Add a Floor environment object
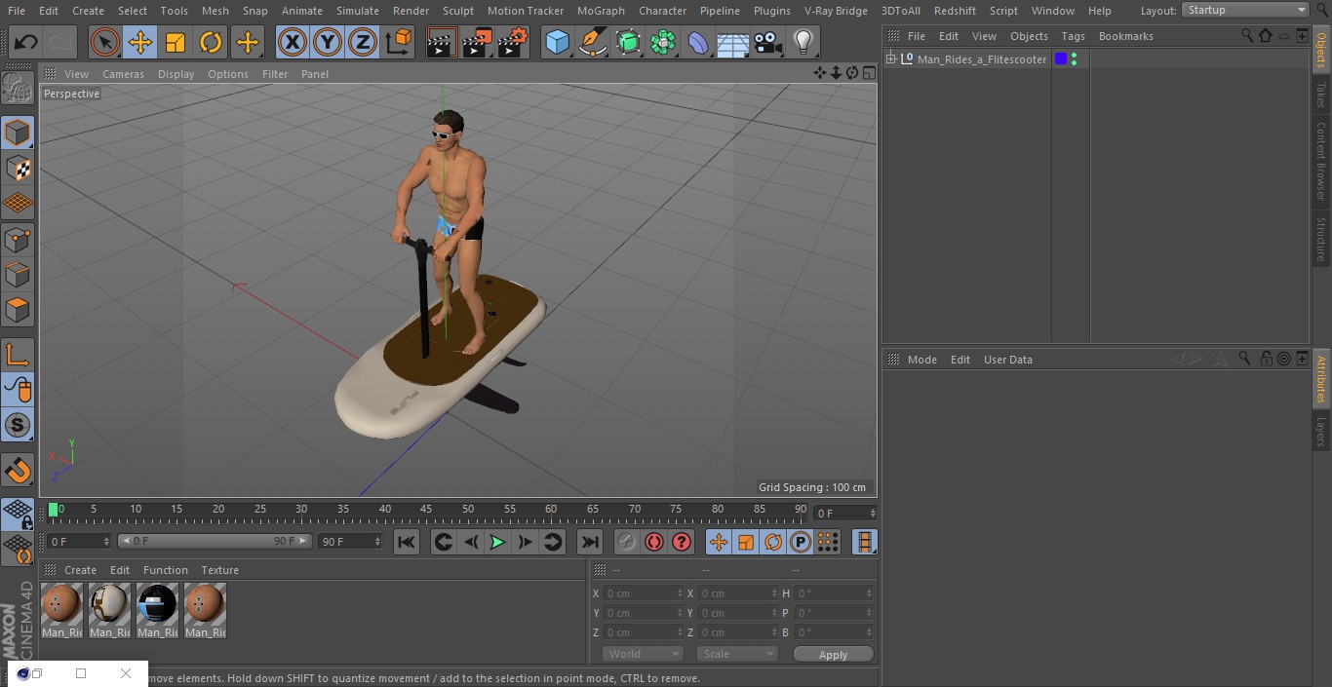Screen dimensions: 1332x687 pos(733,42)
